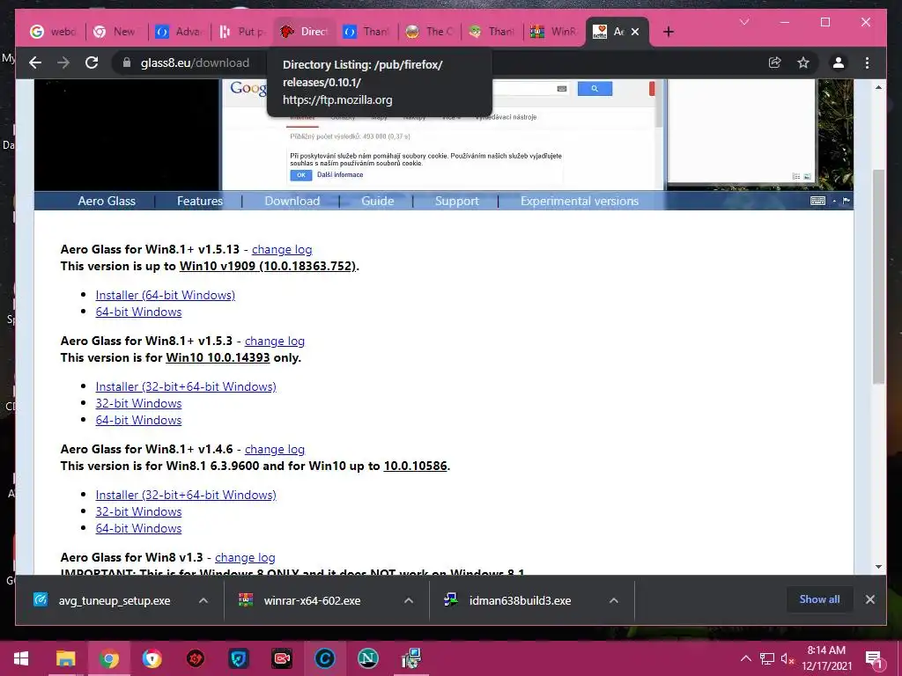The height and width of the screenshot is (676, 902).
Task: Switch to the 'Put p' tab
Action: [241, 32]
